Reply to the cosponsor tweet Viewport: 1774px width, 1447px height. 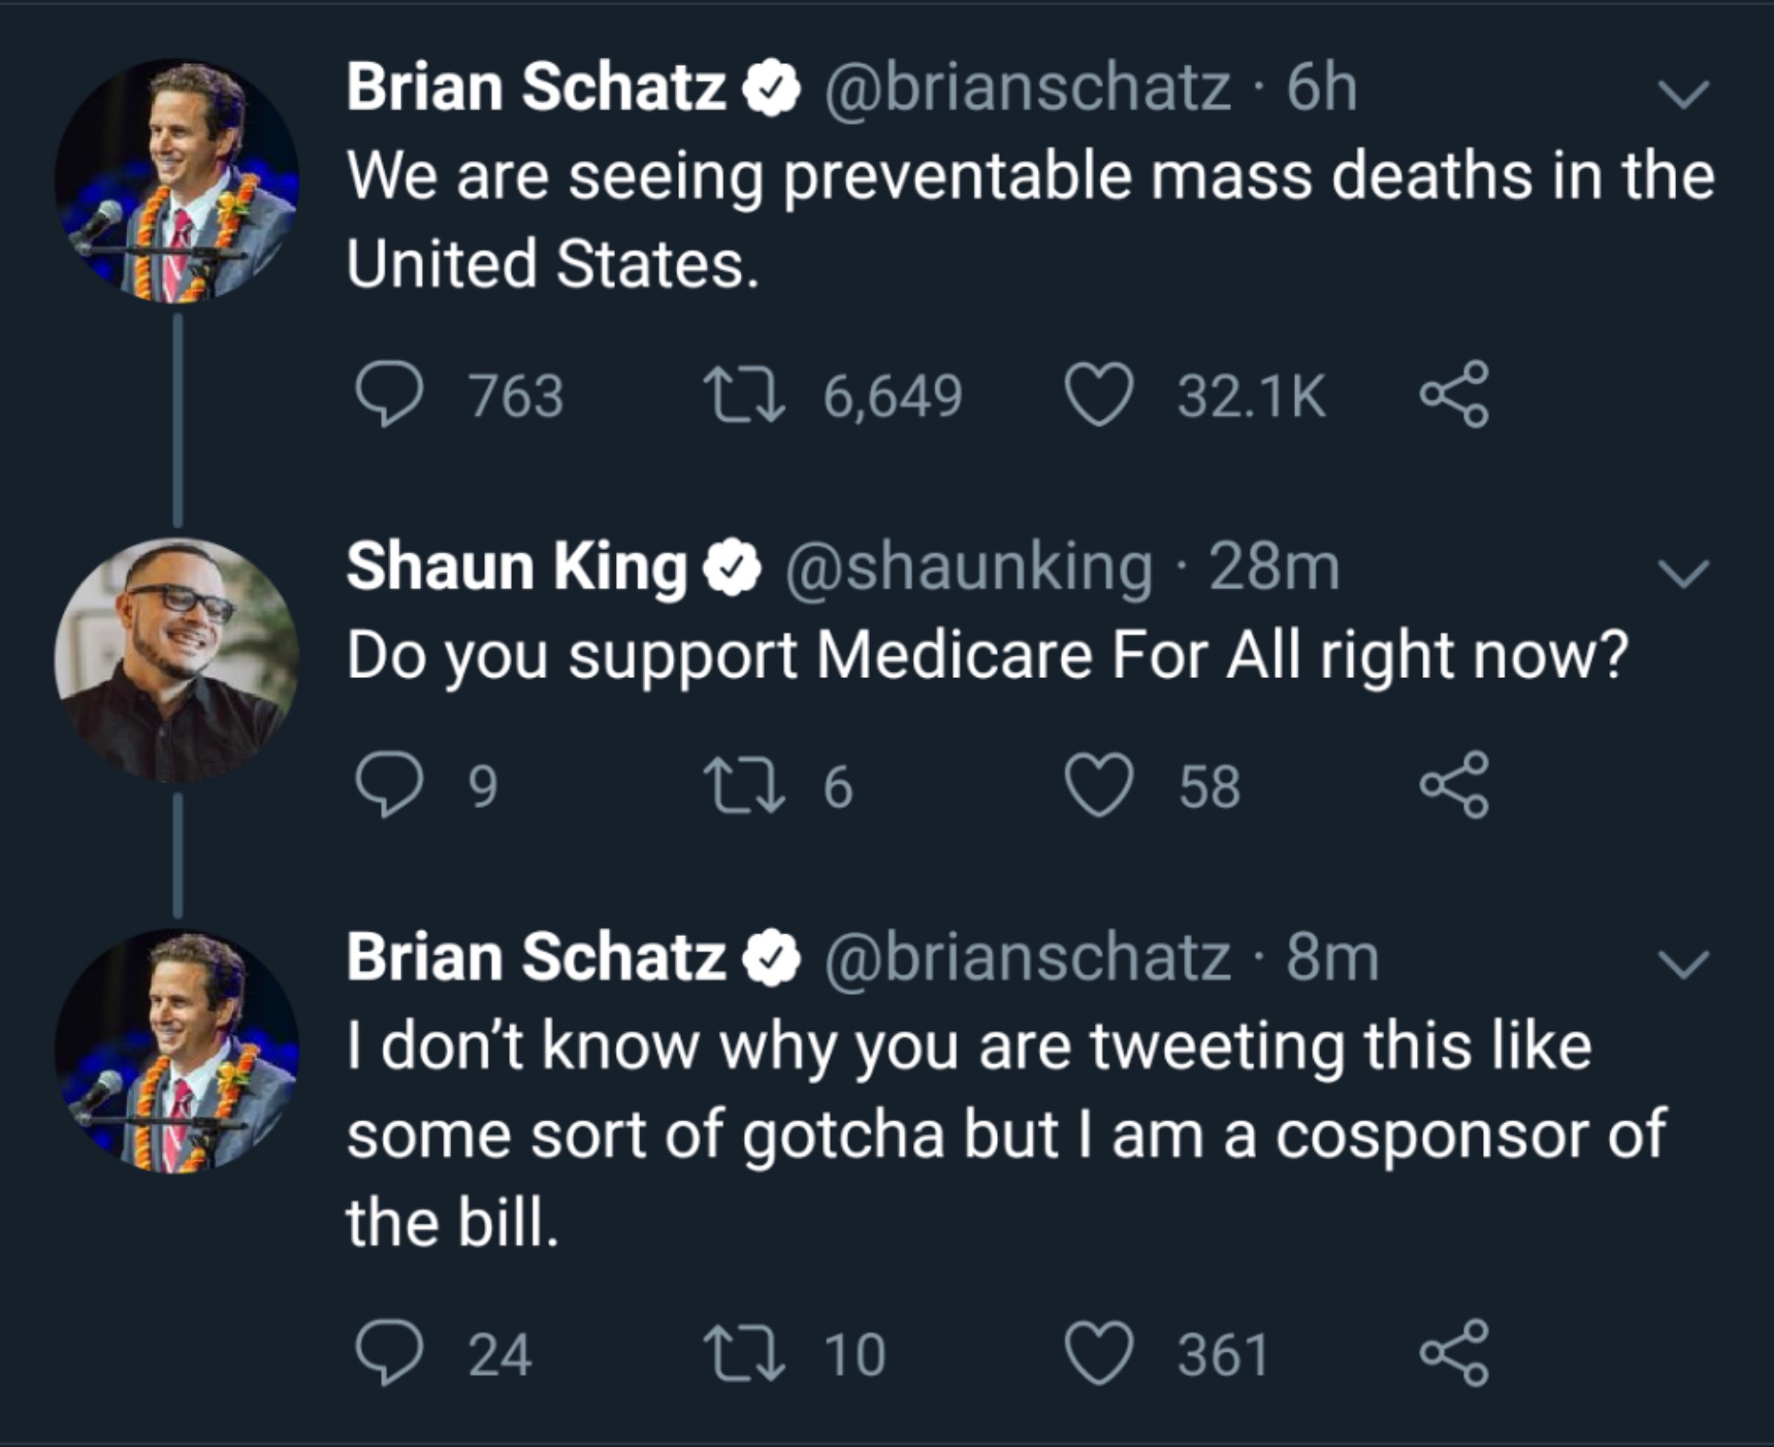[389, 1354]
